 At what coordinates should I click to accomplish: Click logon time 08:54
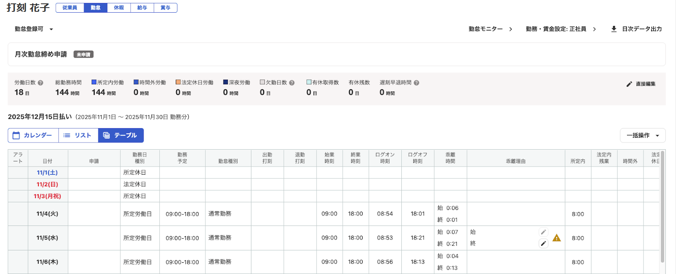385,214
